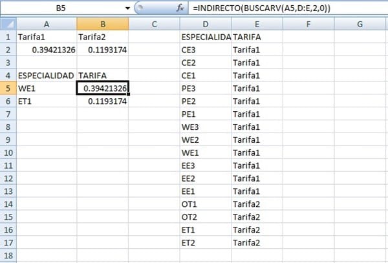Click cell A5 containing WE1
Image resolution: width=388 pixels, height=263 pixels.
47,89
